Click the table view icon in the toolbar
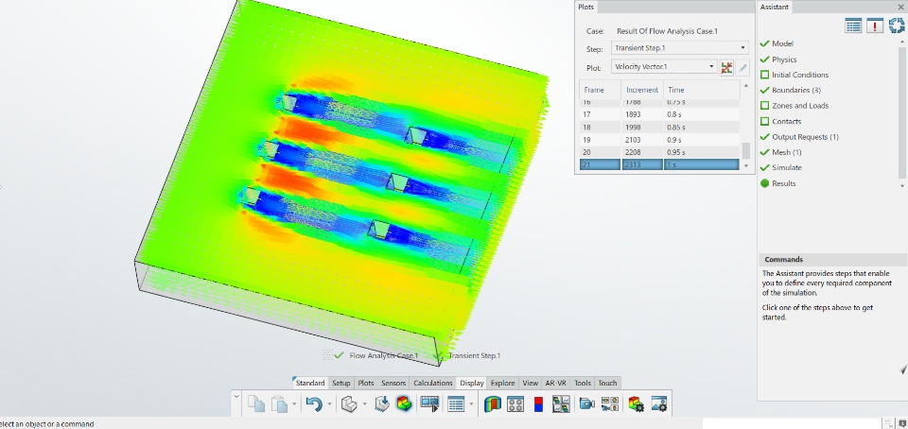 pos(456,403)
